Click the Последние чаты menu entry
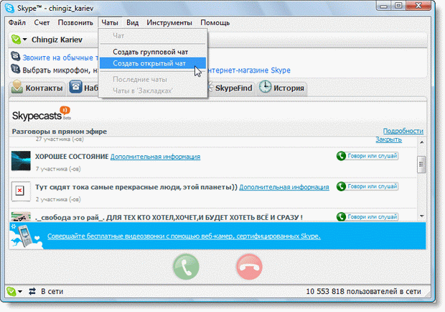The image size is (445, 312). 153,80
